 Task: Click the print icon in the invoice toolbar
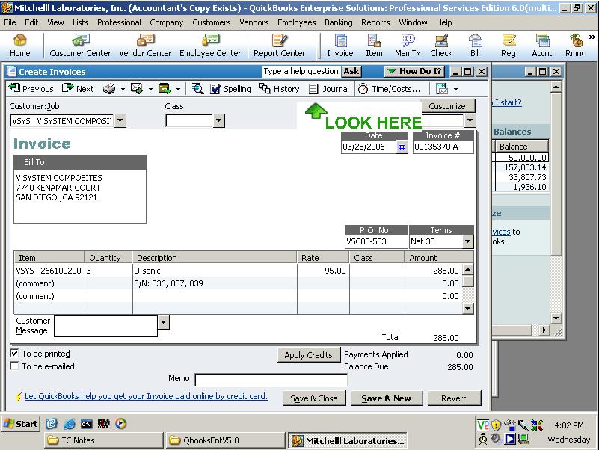click(x=109, y=88)
